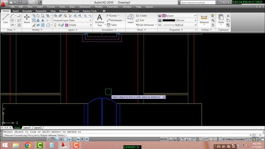Click Edit Attributes in Block panel

[x=145, y=25]
